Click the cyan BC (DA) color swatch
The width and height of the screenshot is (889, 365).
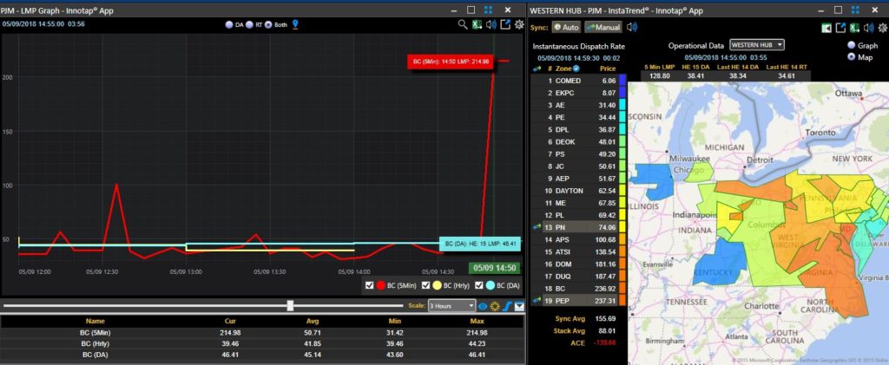(x=490, y=285)
